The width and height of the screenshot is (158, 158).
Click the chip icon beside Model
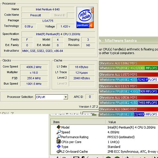pos(59,127)
